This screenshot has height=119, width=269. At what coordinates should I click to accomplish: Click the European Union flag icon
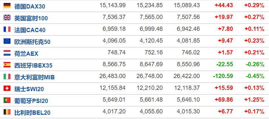tap(7, 41)
